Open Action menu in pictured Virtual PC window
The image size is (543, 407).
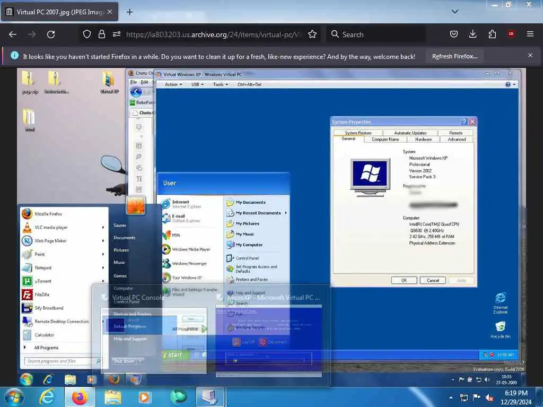pyautogui.click(x=173, y=84)
